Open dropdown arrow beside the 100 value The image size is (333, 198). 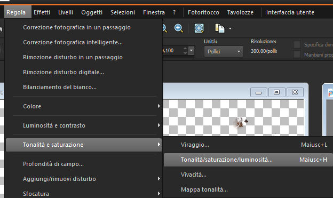[x=192, y=51]
